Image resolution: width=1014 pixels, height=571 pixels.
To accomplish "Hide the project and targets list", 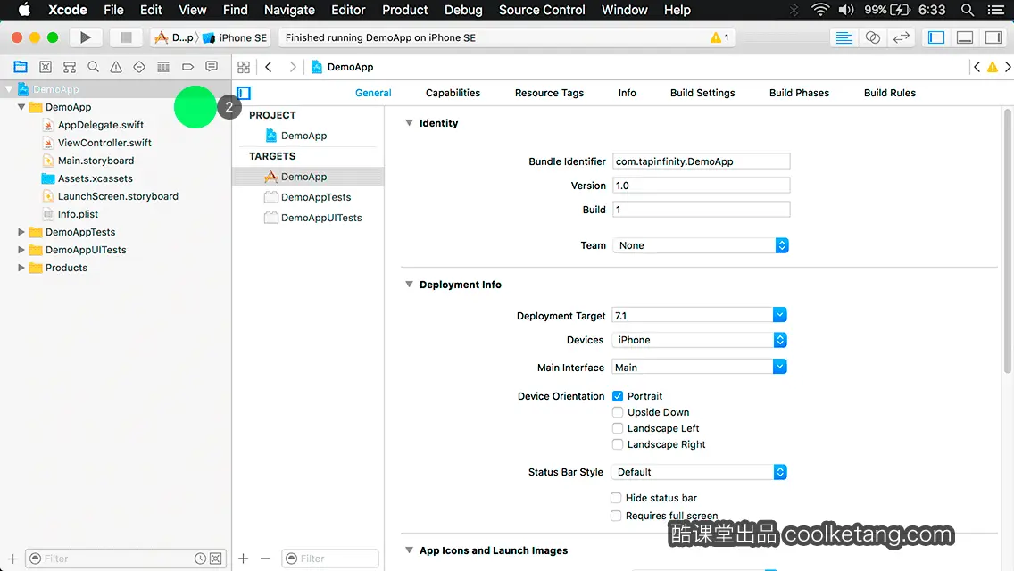I will click(x=244, y=93).
